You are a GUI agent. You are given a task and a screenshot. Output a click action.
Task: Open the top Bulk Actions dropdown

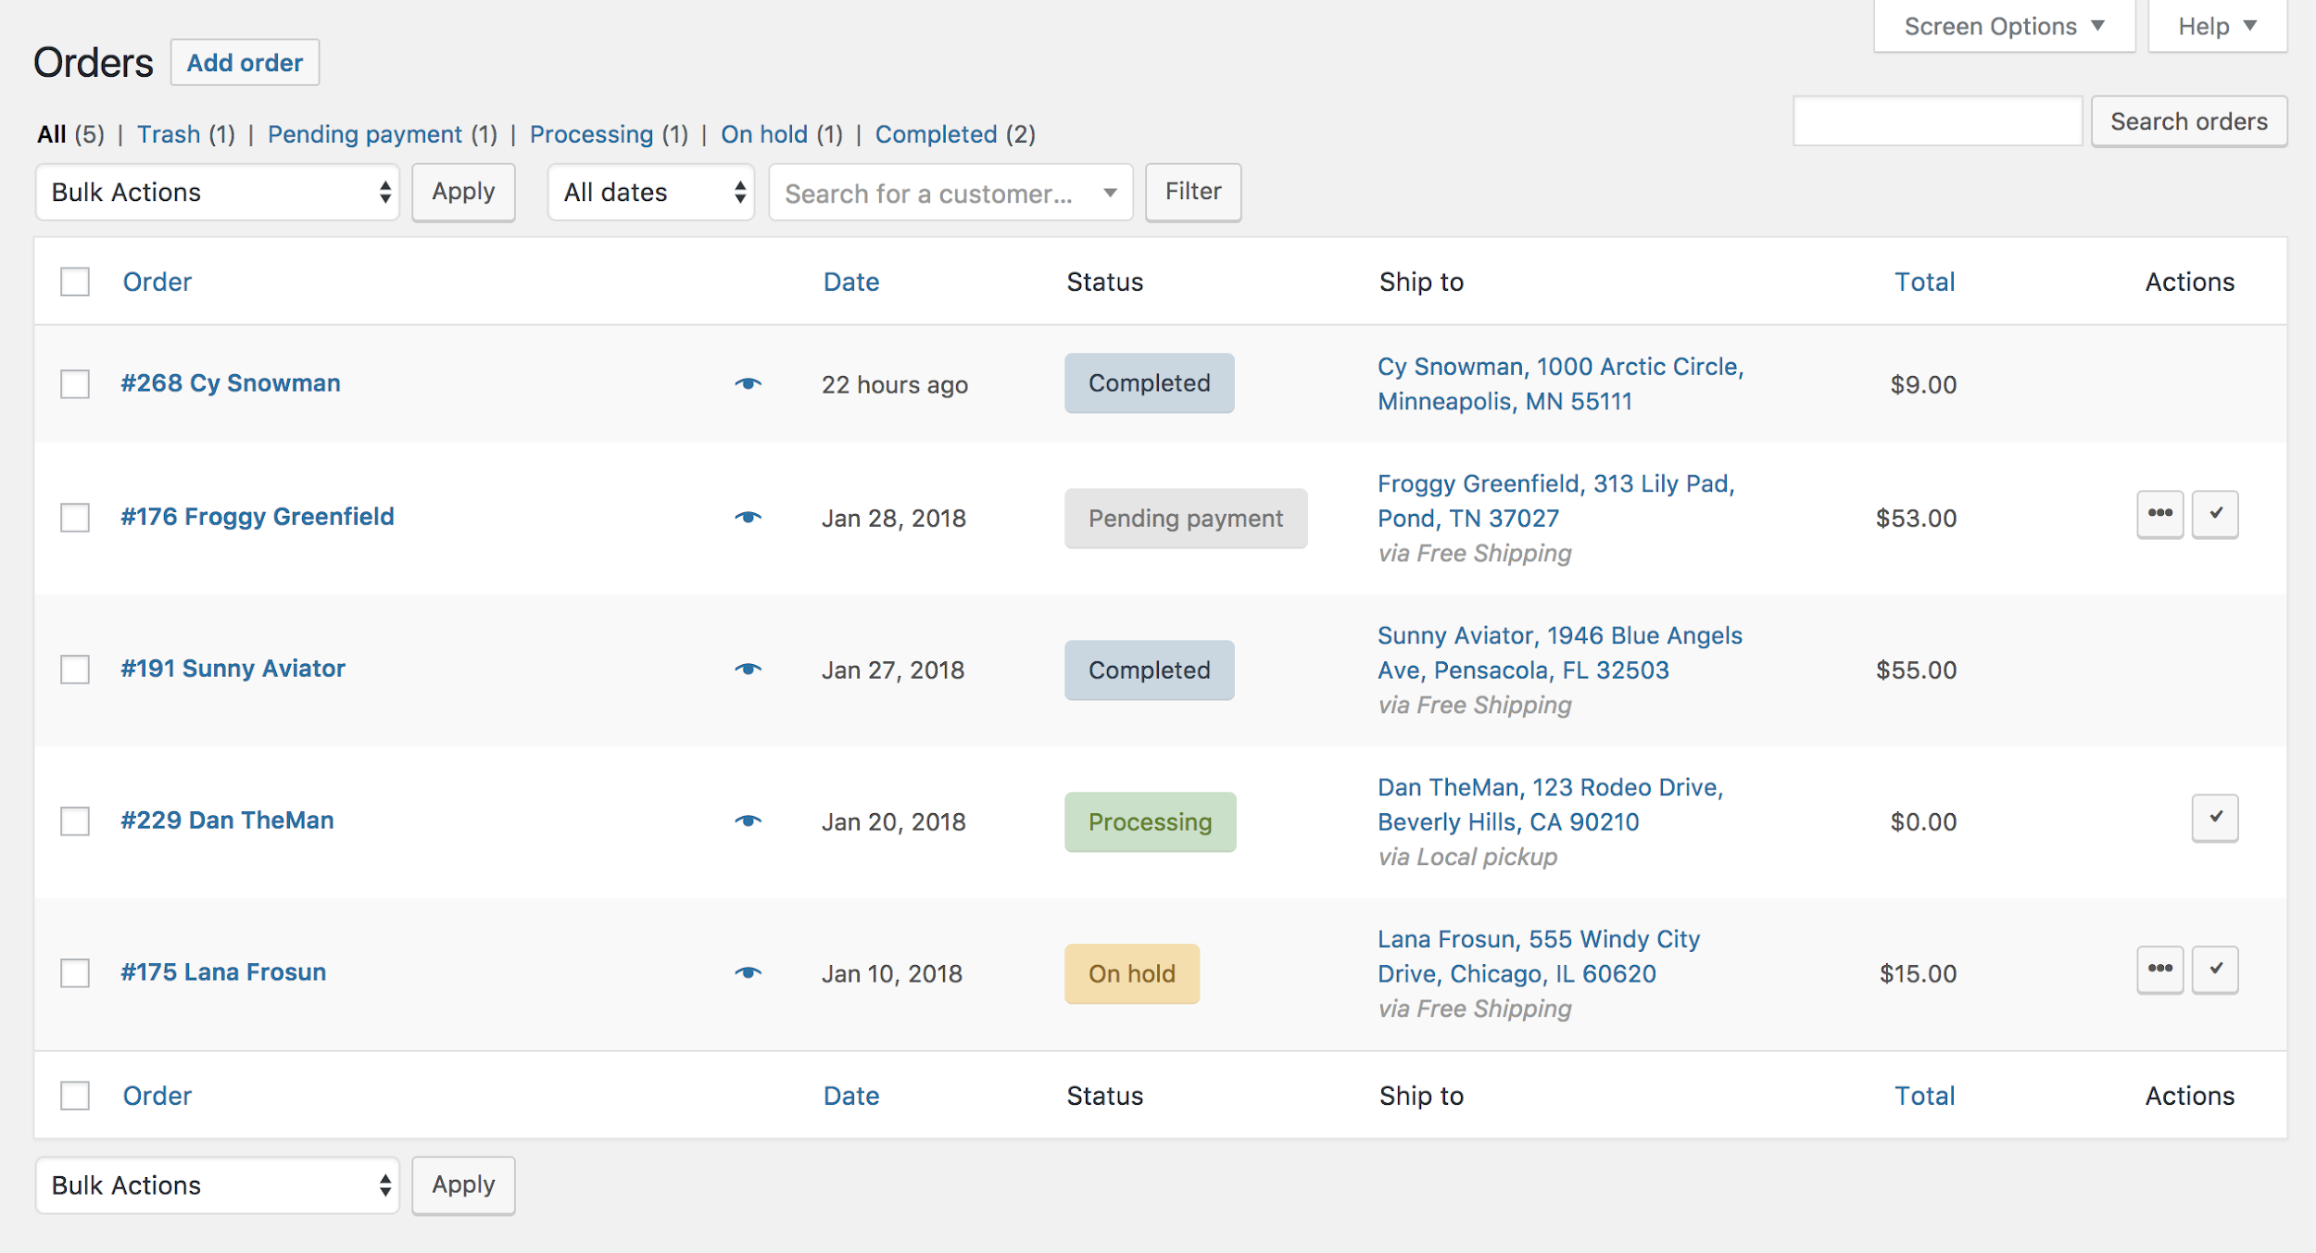pyautogui.click(x=218, y=193)
